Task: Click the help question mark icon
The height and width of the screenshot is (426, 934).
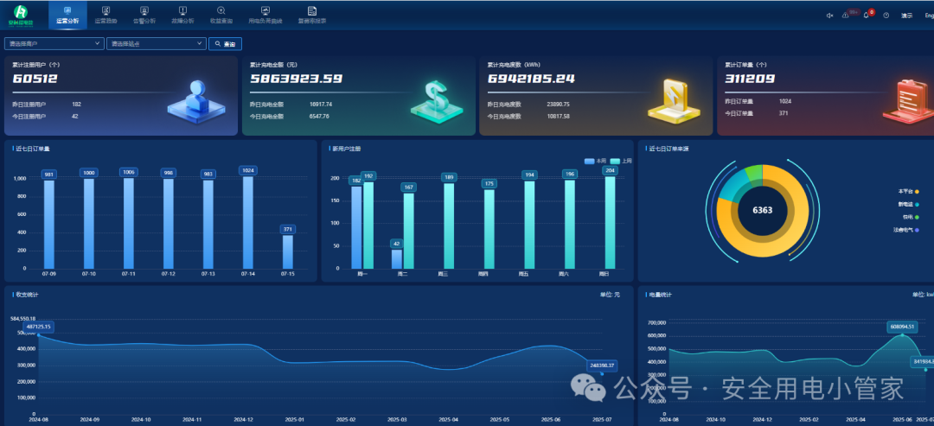Action: [886, 16]
